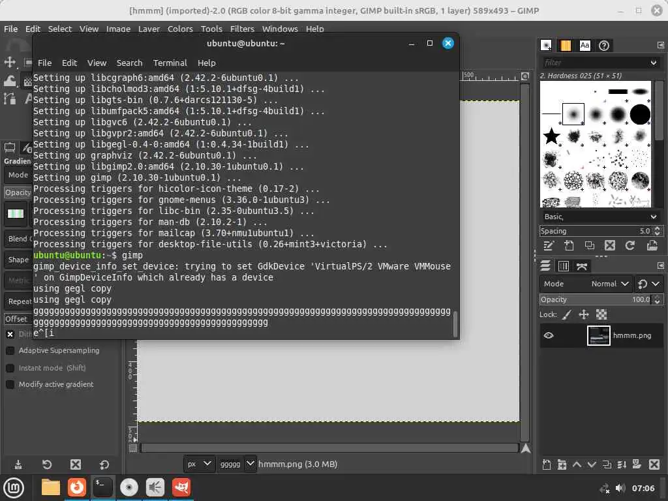Hide the hmmm.png layer

coord(549,335)
